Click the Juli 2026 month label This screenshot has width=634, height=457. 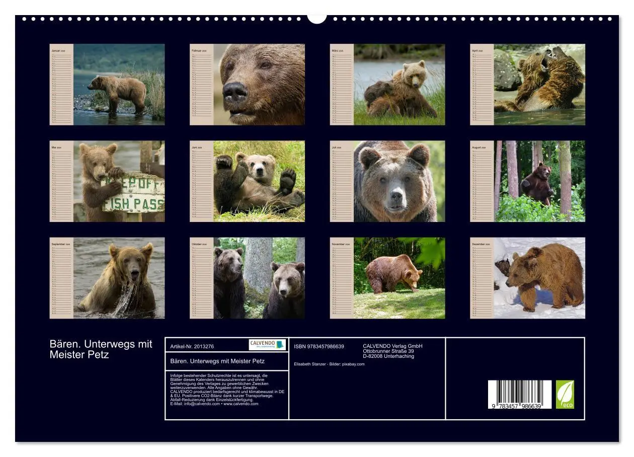337,147
